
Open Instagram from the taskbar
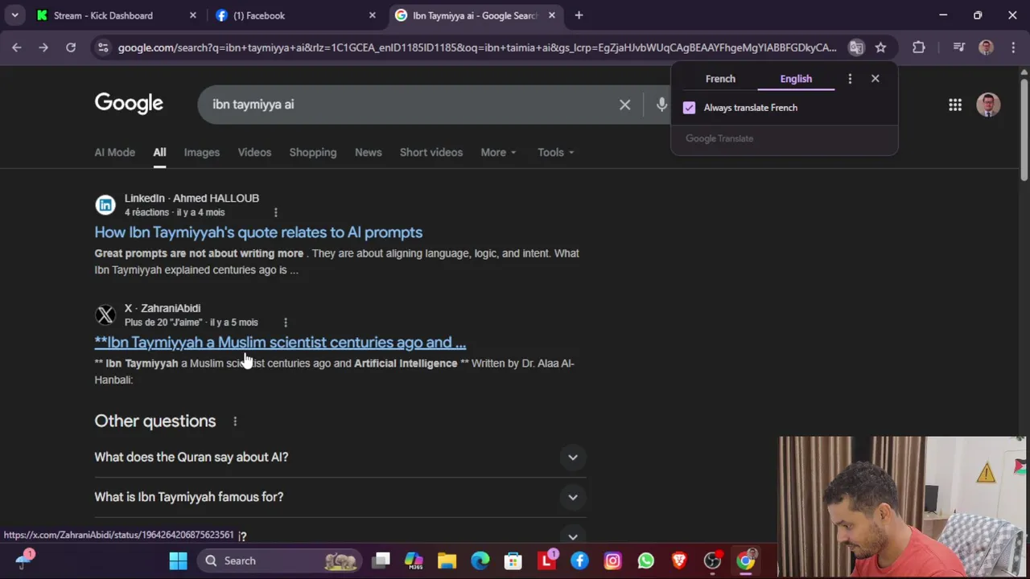612,561
